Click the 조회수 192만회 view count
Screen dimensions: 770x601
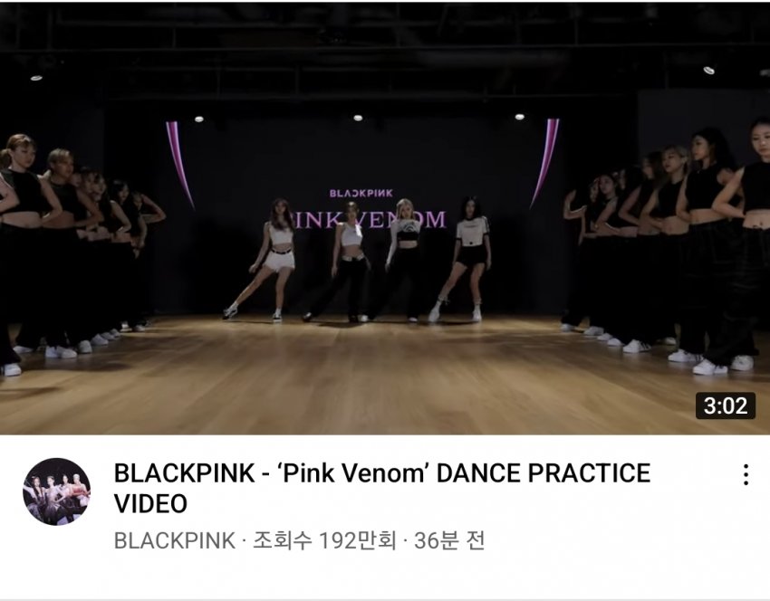tap(324, 540)
